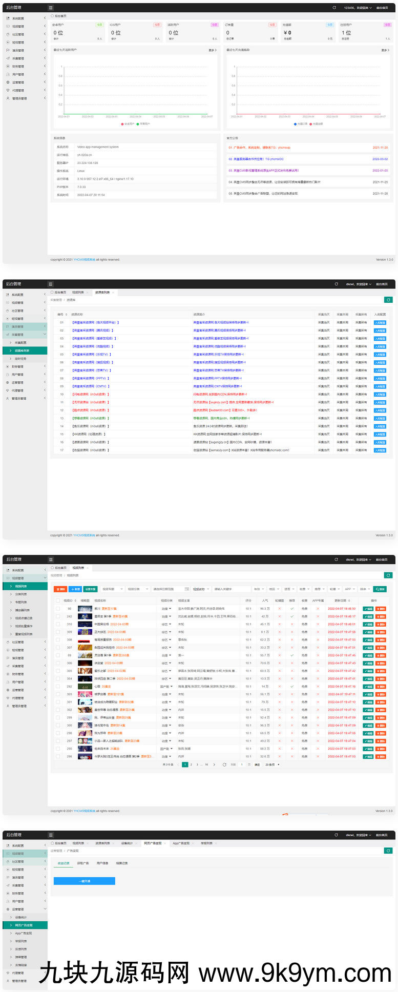Select 用户信息 sub-tab

(x=102, y=863)
